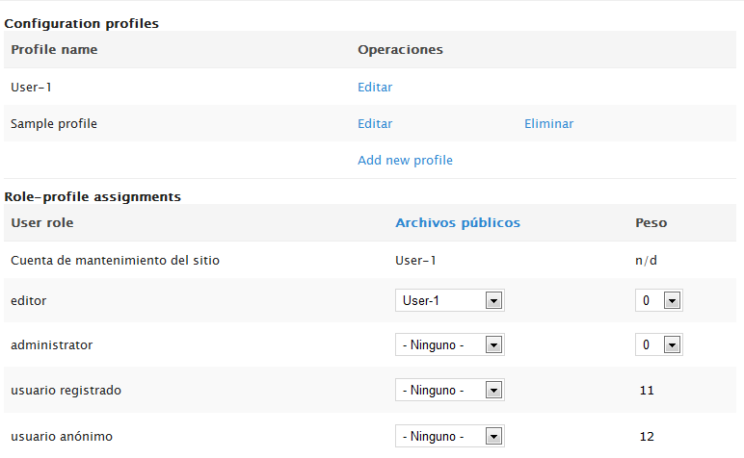This screenshot has width=744, height=458.
Task: Open usuario registrado profile dropdown
Action: pos(449,390)
